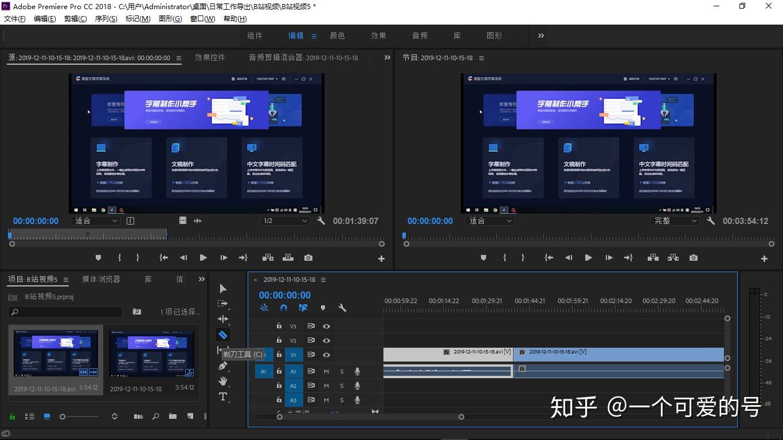Solo audio track A2
This screenshot has height=440, width=783.
(342, 386)
